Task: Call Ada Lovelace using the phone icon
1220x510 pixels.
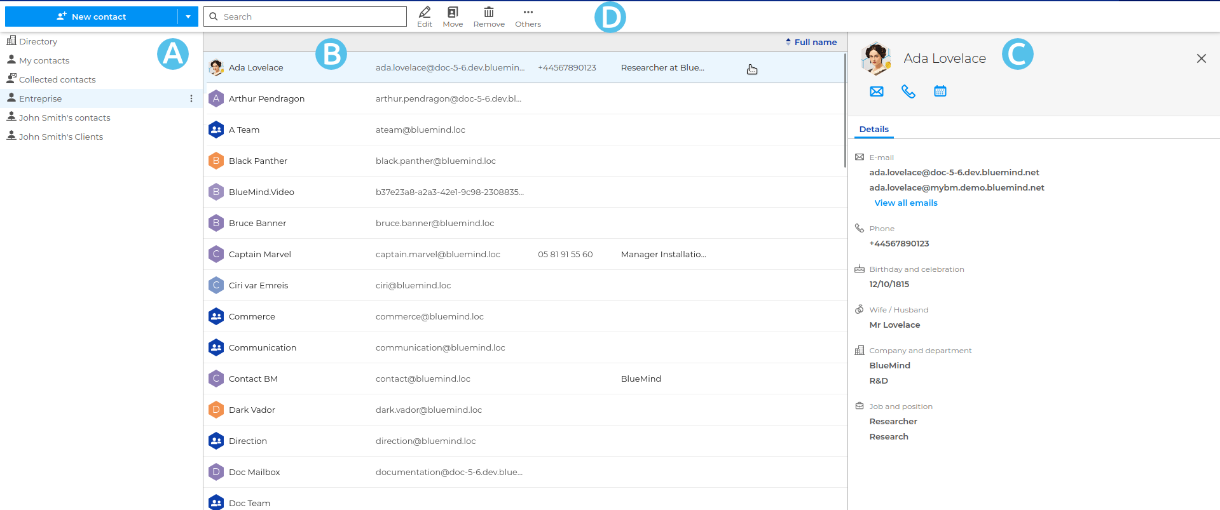Action: (908, 91)
